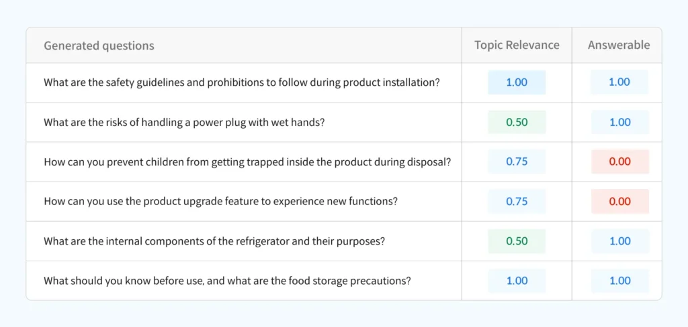
Task: Click the red 0.00 answerable badge for upgrade feature
Action: [620, 202]
